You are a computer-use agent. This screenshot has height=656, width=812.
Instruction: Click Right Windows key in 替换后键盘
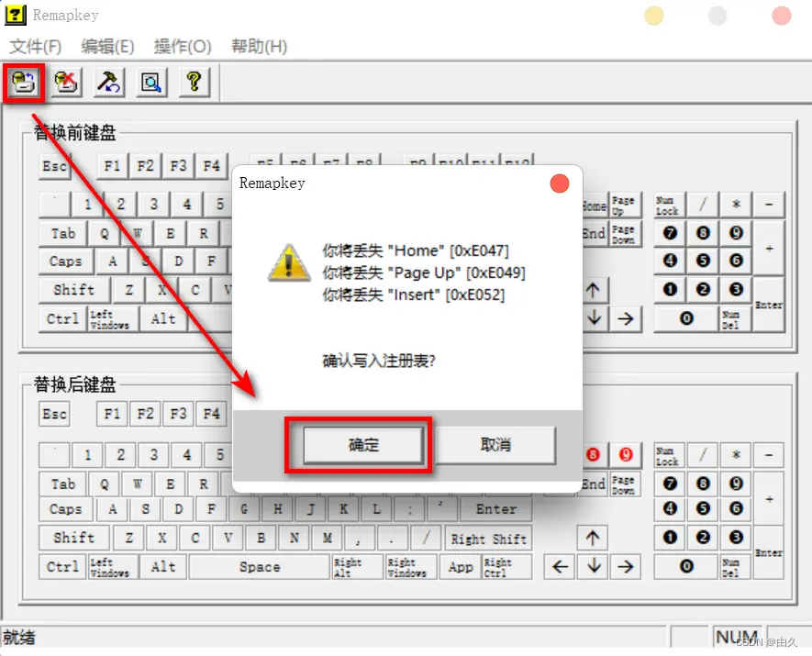click(x=412, y=567)
